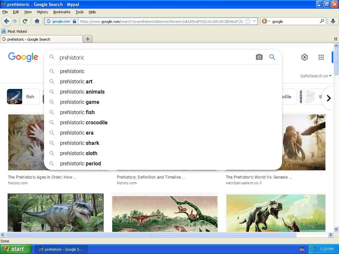Open the Edit menu
This screenshot has width=339, height=254.
16,12
